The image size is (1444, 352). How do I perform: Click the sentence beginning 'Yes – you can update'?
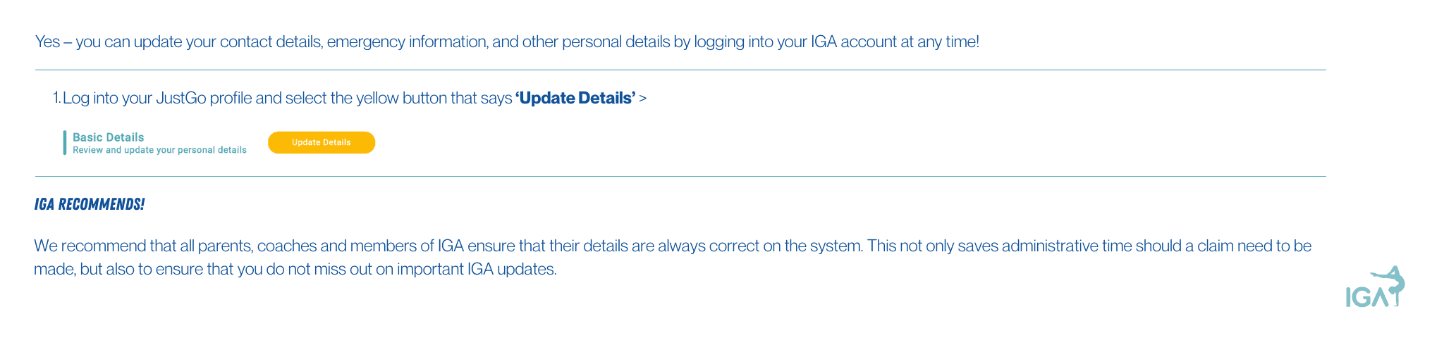[507, 42]
